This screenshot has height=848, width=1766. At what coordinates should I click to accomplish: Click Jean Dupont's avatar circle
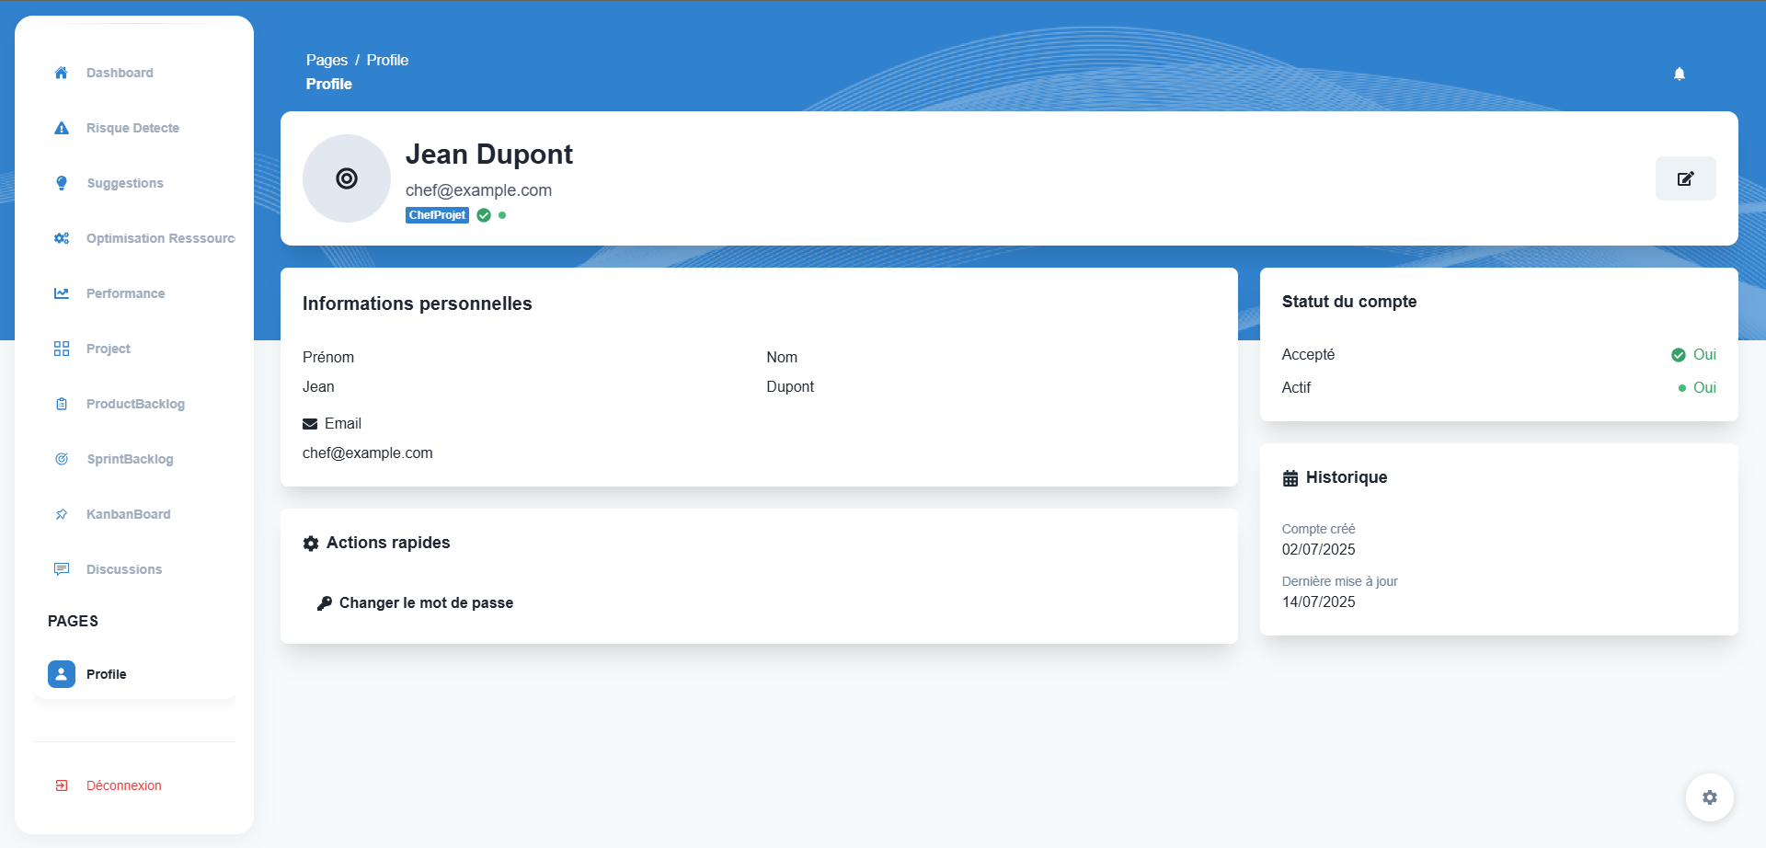tap(347, 178)
